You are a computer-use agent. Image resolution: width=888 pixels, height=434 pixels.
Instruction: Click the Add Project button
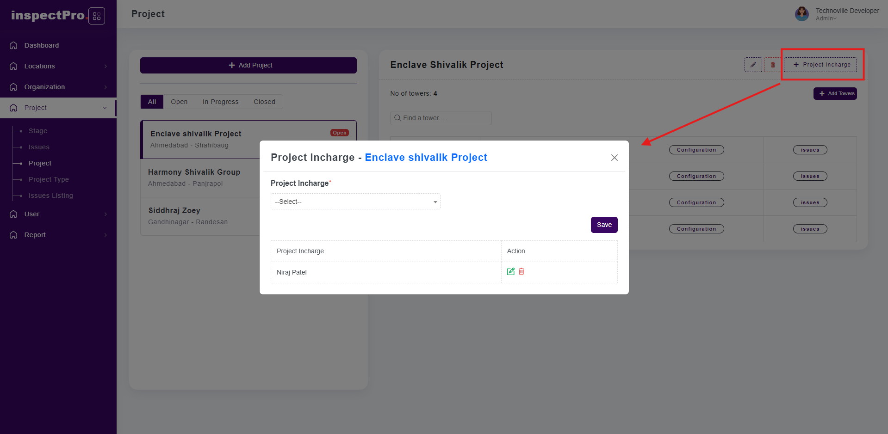[x=248, y=65]
